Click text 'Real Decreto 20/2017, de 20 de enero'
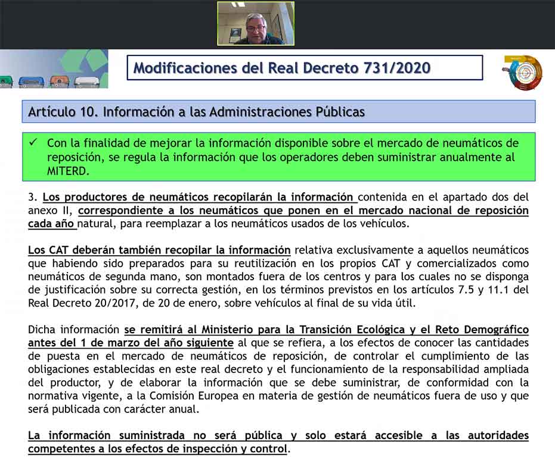 click(x=123, y=303)
